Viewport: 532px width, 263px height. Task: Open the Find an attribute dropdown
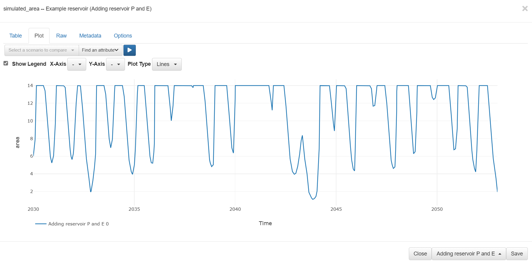tap(100, 50)
